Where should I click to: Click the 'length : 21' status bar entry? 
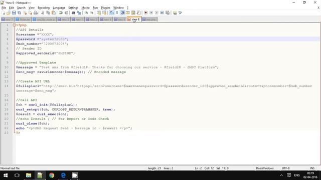(x=154, y=168)
